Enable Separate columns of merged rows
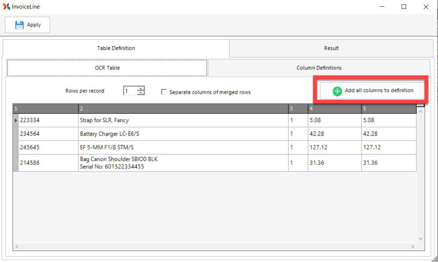This screenshot has width=438, height=262. point(164,92)
